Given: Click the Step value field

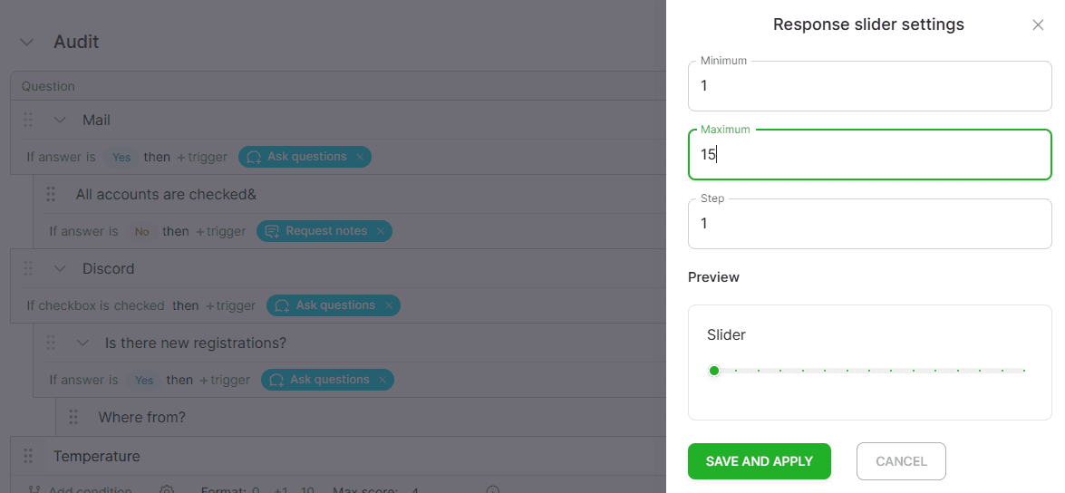Looking at the screenshot, I should tap(870, 224).
